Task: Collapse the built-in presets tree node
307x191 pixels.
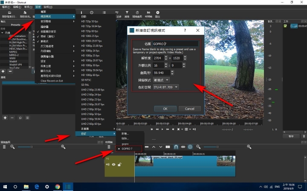Action: [2, 33]
